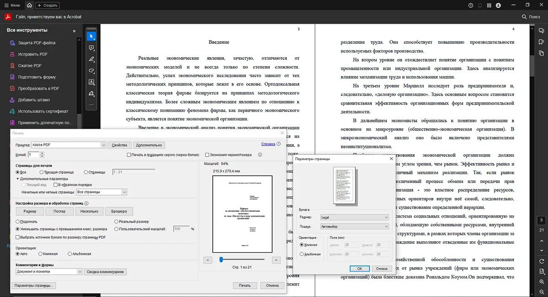Open the apps grid icon
The width and height of the screenshot is (548, 297).
489,5
